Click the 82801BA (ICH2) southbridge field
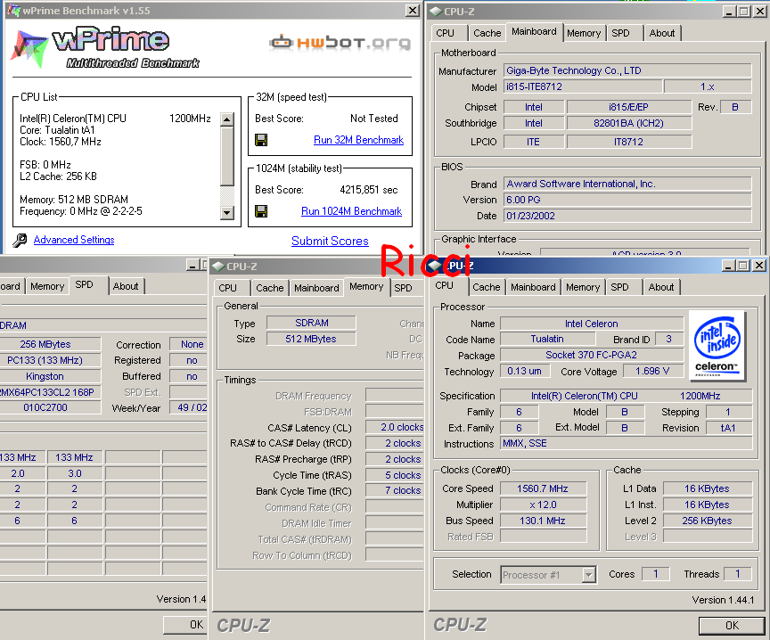This screenshot has width=770, height=640. (629, 123)
